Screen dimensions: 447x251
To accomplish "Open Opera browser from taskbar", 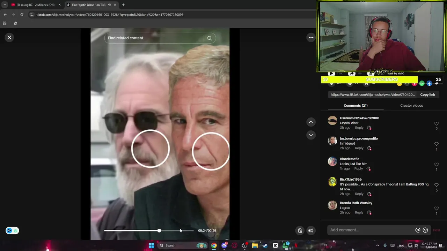I will 234,245.
